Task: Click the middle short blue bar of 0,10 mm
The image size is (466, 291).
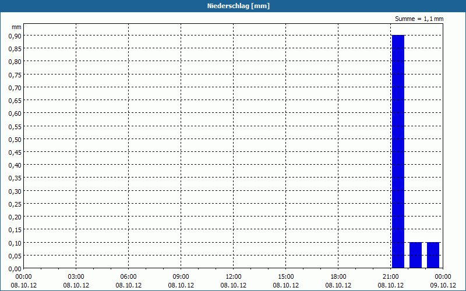Action: 415,255
